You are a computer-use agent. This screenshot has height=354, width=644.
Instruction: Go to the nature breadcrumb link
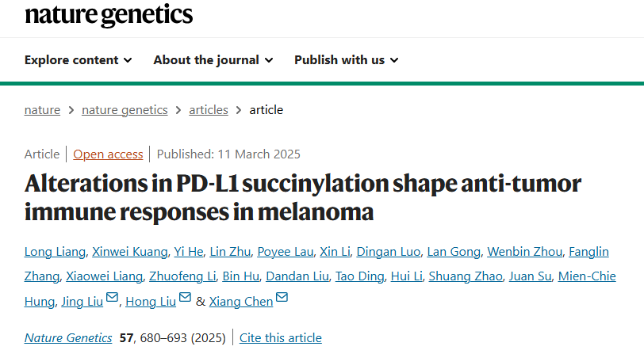pos(42,110)
